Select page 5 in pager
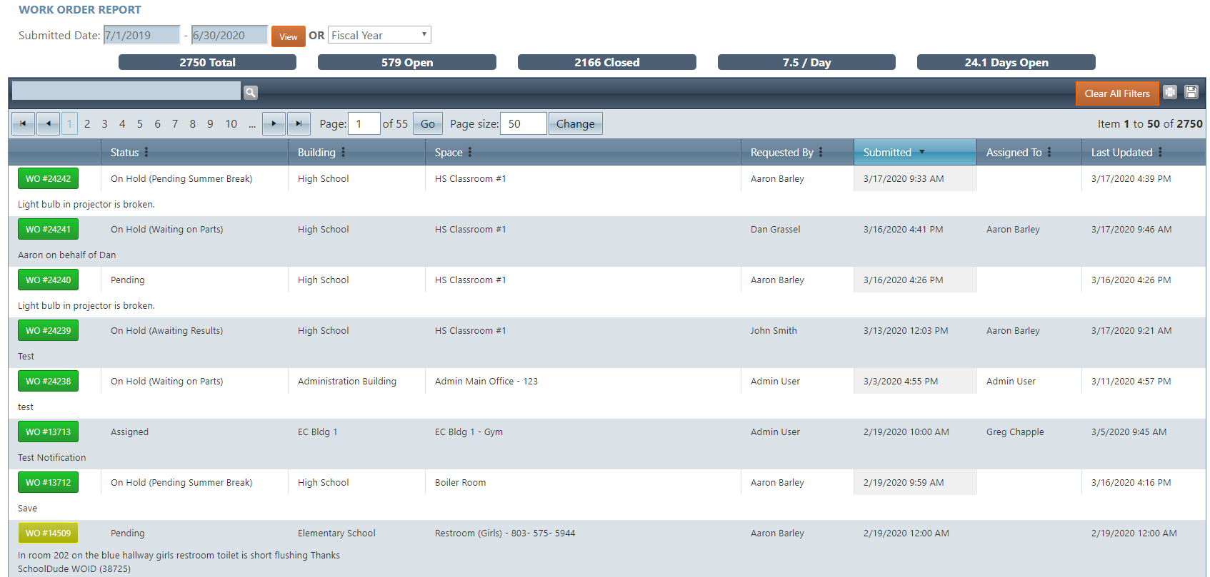1210x577 pixels. tap(139, 123)
